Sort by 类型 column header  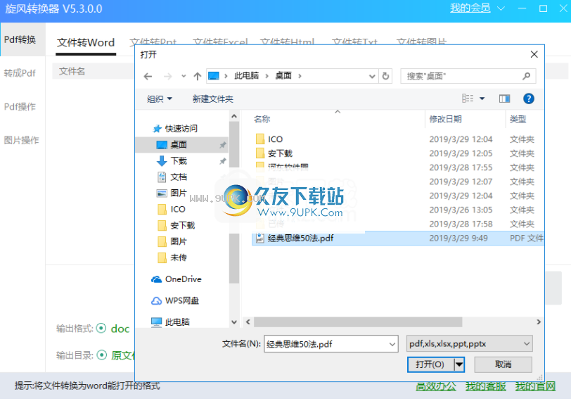tap(518, 119)
